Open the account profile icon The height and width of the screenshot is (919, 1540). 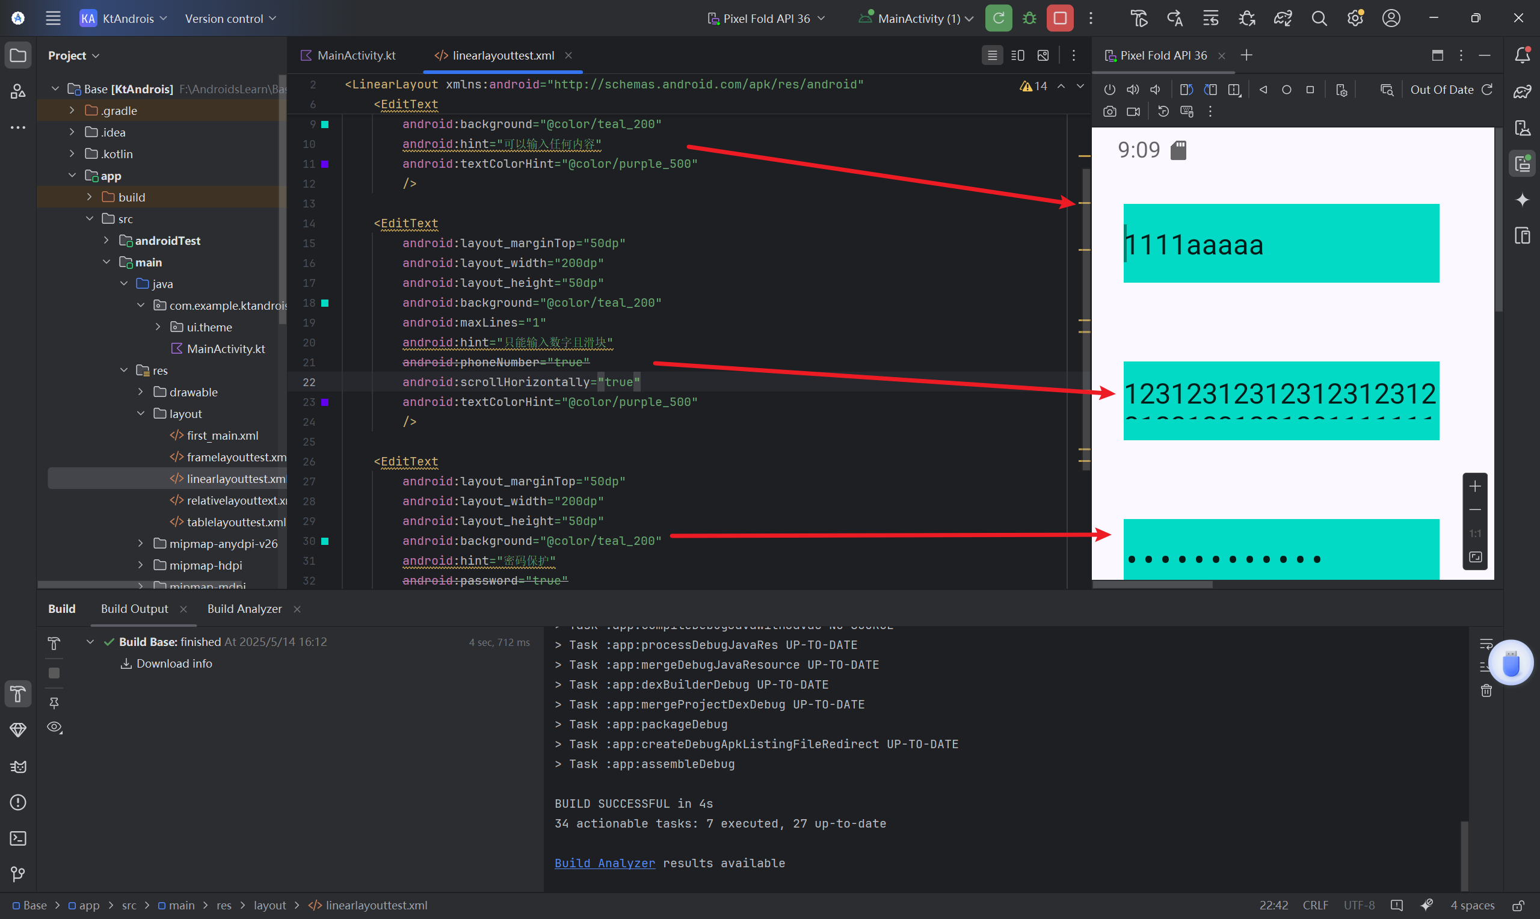(x=1391, y=19)
